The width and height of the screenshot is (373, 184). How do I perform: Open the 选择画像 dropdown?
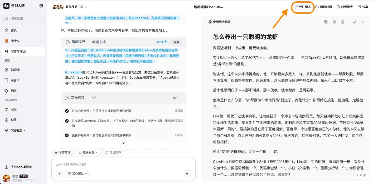pyautogui.click(x=88, y=152)
